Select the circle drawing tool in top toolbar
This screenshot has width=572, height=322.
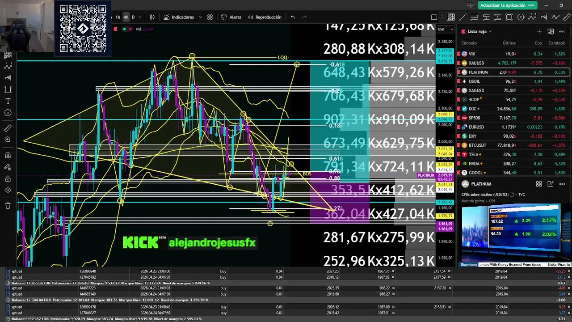tap(521, 17)
